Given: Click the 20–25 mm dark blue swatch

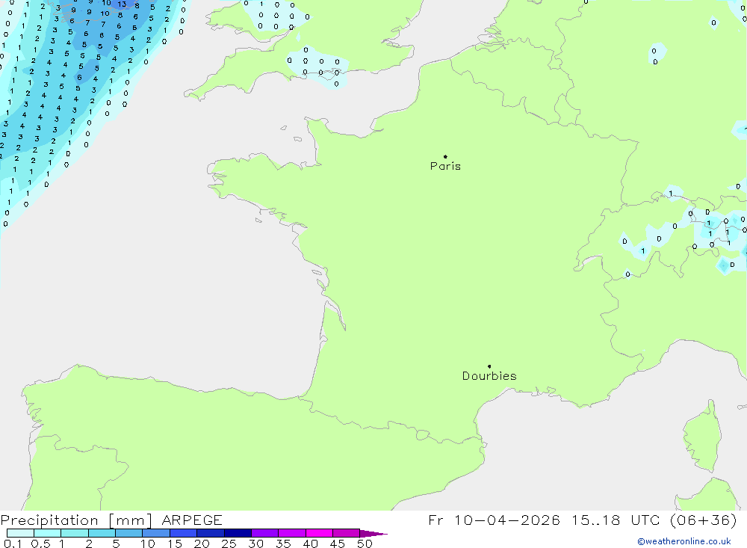Looking at the screenshot, I should (210, 533).
